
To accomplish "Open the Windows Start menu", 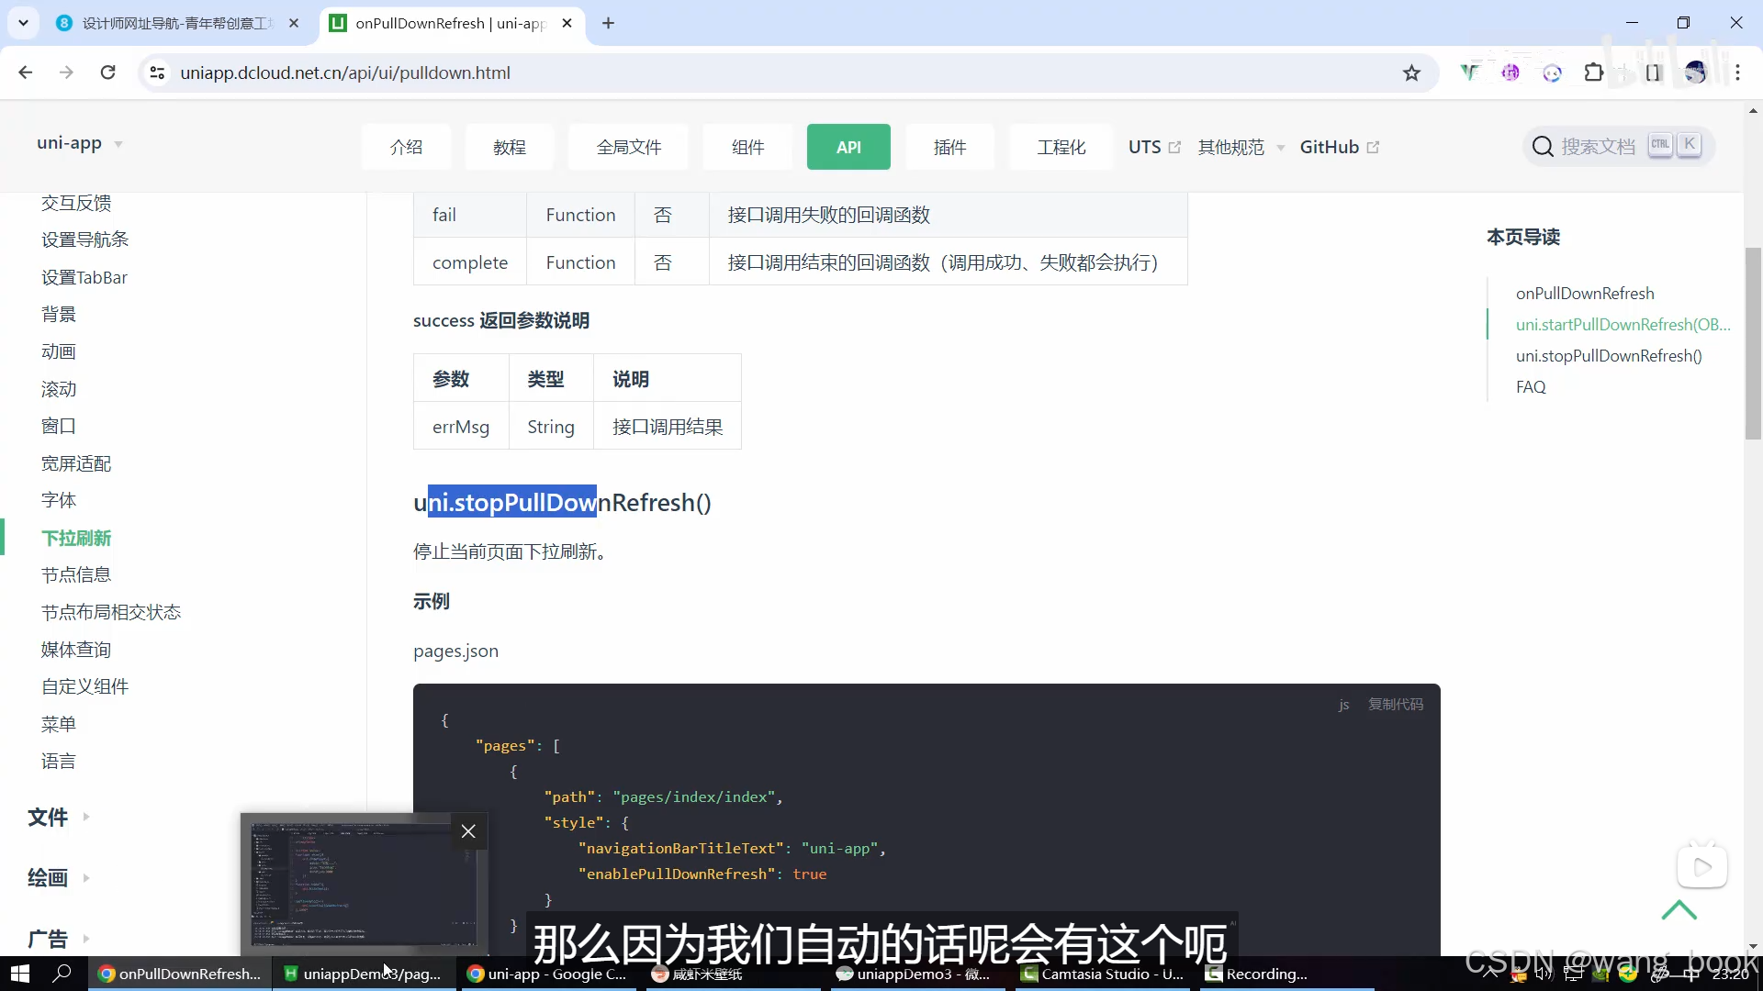I will point(19,974).
